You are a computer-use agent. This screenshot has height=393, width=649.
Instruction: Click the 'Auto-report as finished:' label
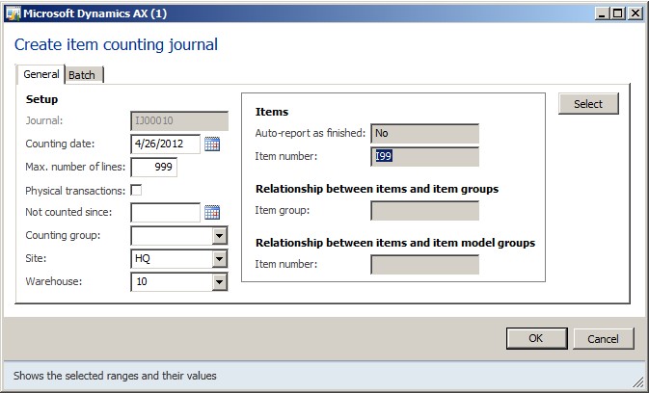(311, 133)
